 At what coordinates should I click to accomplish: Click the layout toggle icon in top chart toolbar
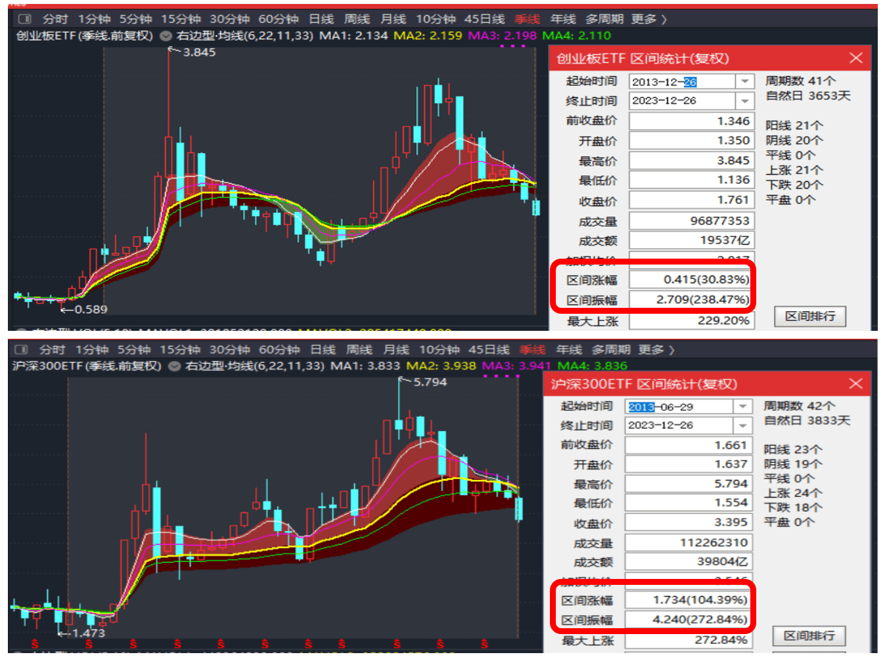(x=25, y=19)
